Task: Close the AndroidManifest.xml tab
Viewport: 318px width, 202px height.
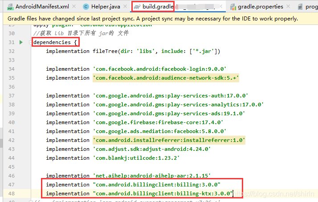Action: tap(74, 7)
